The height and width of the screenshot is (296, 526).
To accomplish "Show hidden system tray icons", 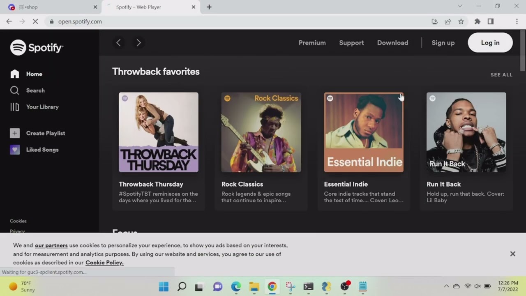I will pyautogui.click(x=446, y=286).
